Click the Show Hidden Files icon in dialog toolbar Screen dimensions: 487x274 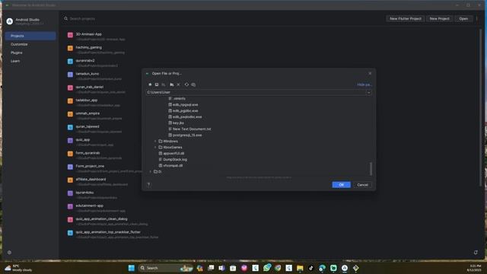193,84
